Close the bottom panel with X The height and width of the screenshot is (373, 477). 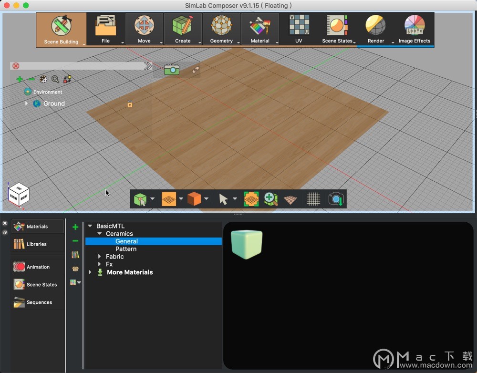5,223
